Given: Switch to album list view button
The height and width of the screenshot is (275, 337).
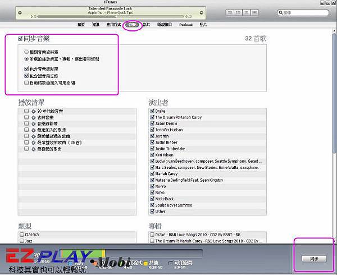Looking at the screenshot, I should [x=238, y=12].
